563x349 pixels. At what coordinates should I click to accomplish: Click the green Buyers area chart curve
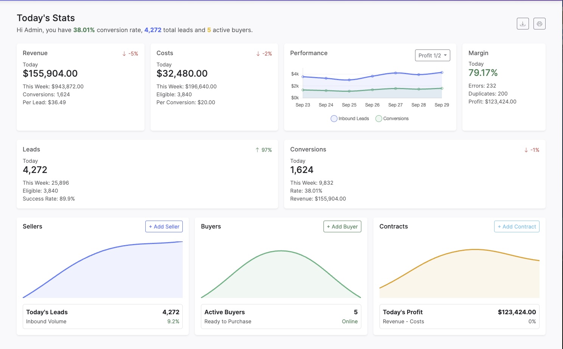click(281, 250)
